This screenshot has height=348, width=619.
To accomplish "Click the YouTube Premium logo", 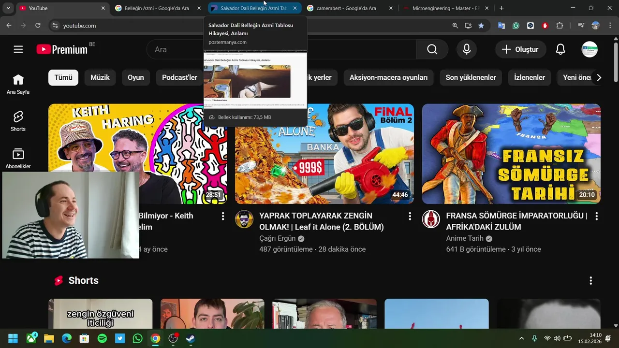I will click(x=62, y=49).
